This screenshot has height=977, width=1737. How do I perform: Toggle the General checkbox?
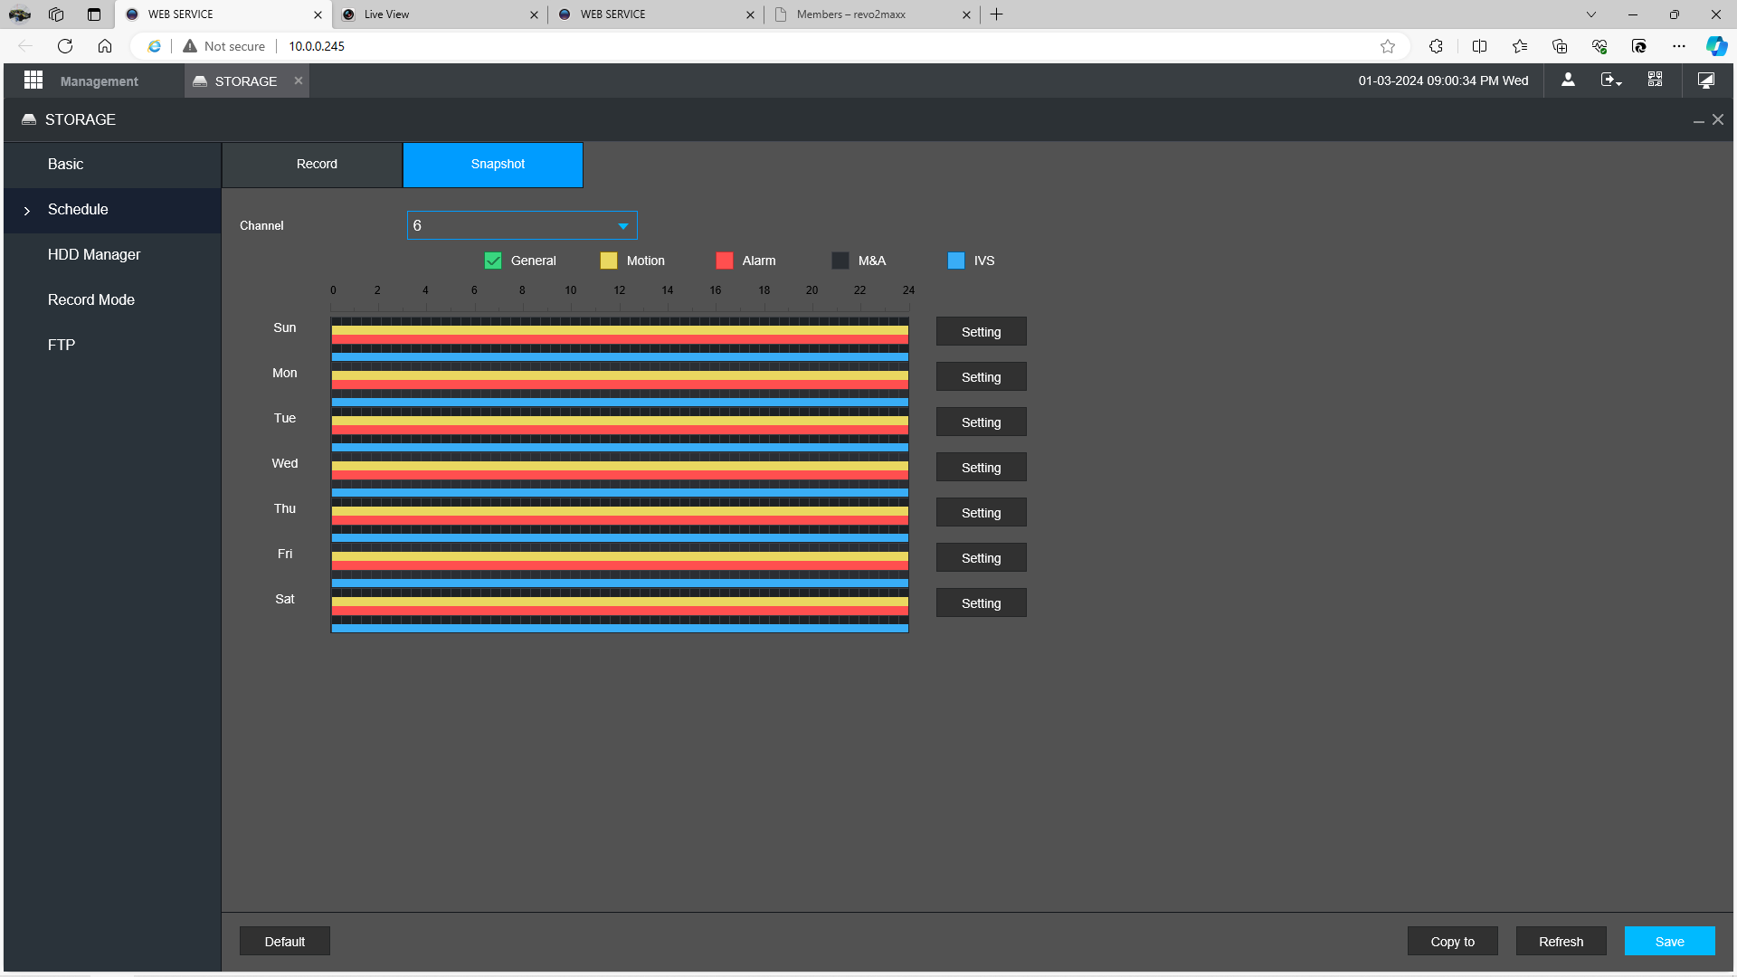(493, 261)
